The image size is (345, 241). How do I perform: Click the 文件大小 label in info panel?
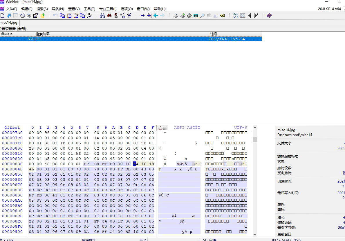[285, 143]
